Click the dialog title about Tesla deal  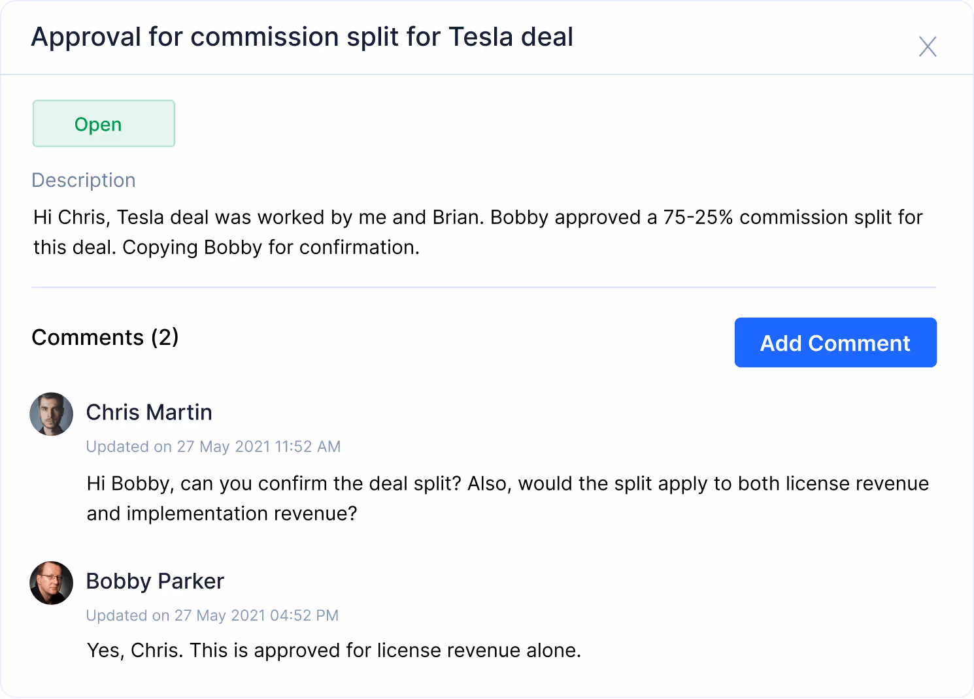point(302,37)
